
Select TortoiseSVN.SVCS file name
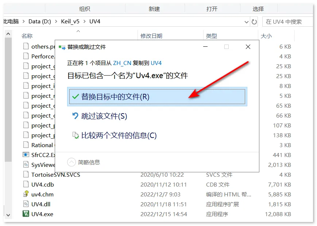[56, 175]
